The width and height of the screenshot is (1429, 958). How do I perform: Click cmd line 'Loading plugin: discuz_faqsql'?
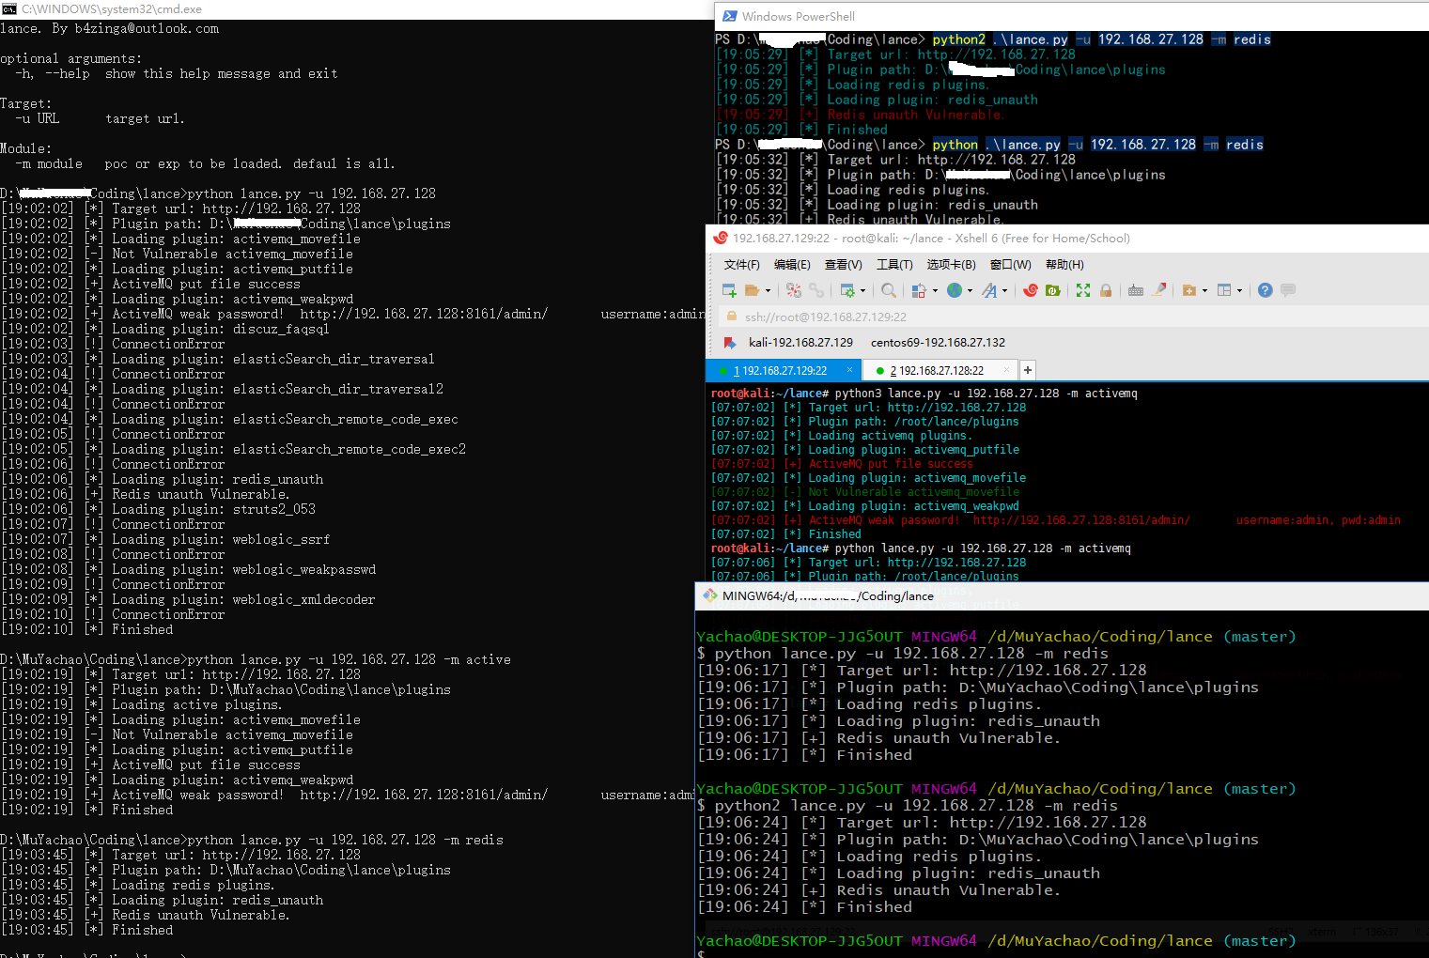point(221,329)
